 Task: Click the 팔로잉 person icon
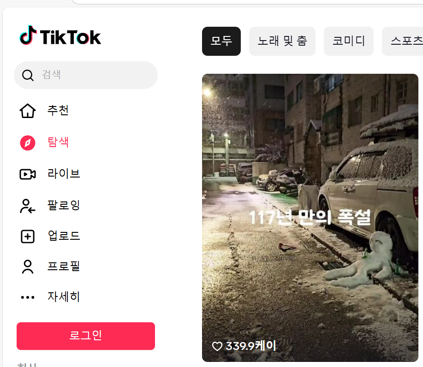(x=28, y=206)
